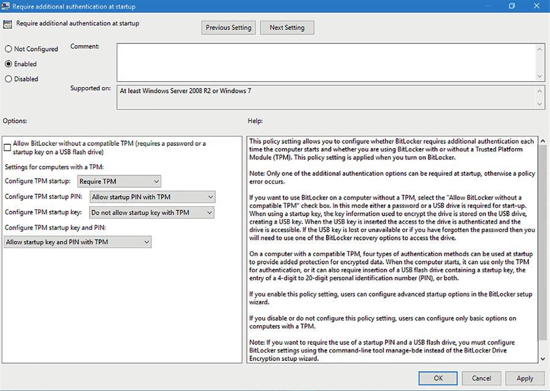Click the title bar window icon
Image resolution: width=550 pixels, height=391 pixels.
point(5,6)
